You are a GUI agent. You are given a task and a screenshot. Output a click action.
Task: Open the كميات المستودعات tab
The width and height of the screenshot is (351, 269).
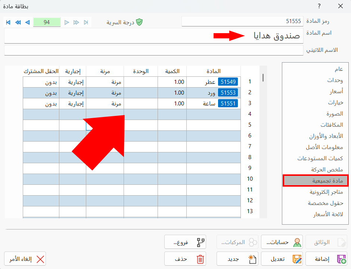[316, 158]
